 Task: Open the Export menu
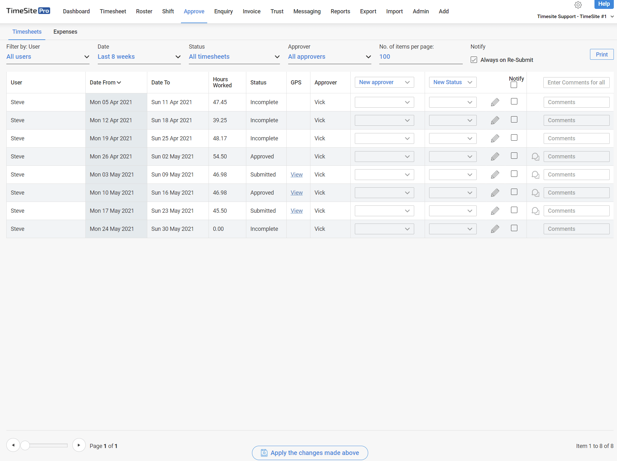point(368,11)
